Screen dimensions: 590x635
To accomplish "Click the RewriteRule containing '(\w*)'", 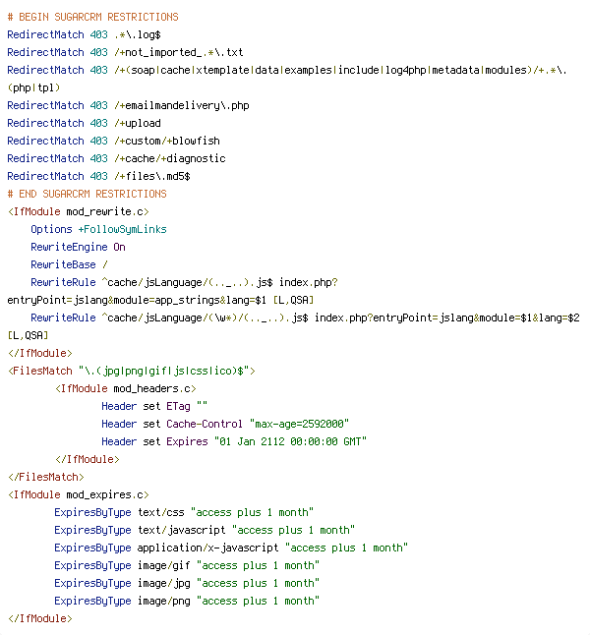I will pos(305,317).
